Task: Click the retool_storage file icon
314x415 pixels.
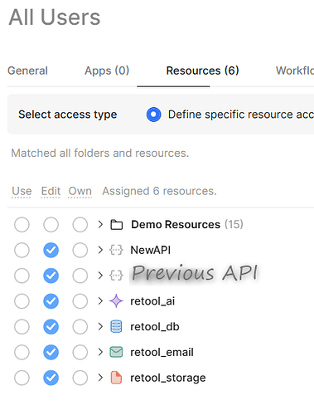Action: [x=116, y=378]
